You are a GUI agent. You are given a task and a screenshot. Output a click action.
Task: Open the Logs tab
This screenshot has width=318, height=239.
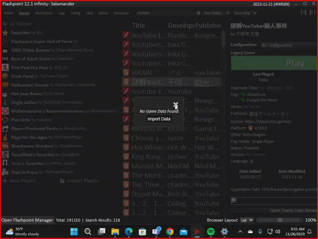click(61, 13)
